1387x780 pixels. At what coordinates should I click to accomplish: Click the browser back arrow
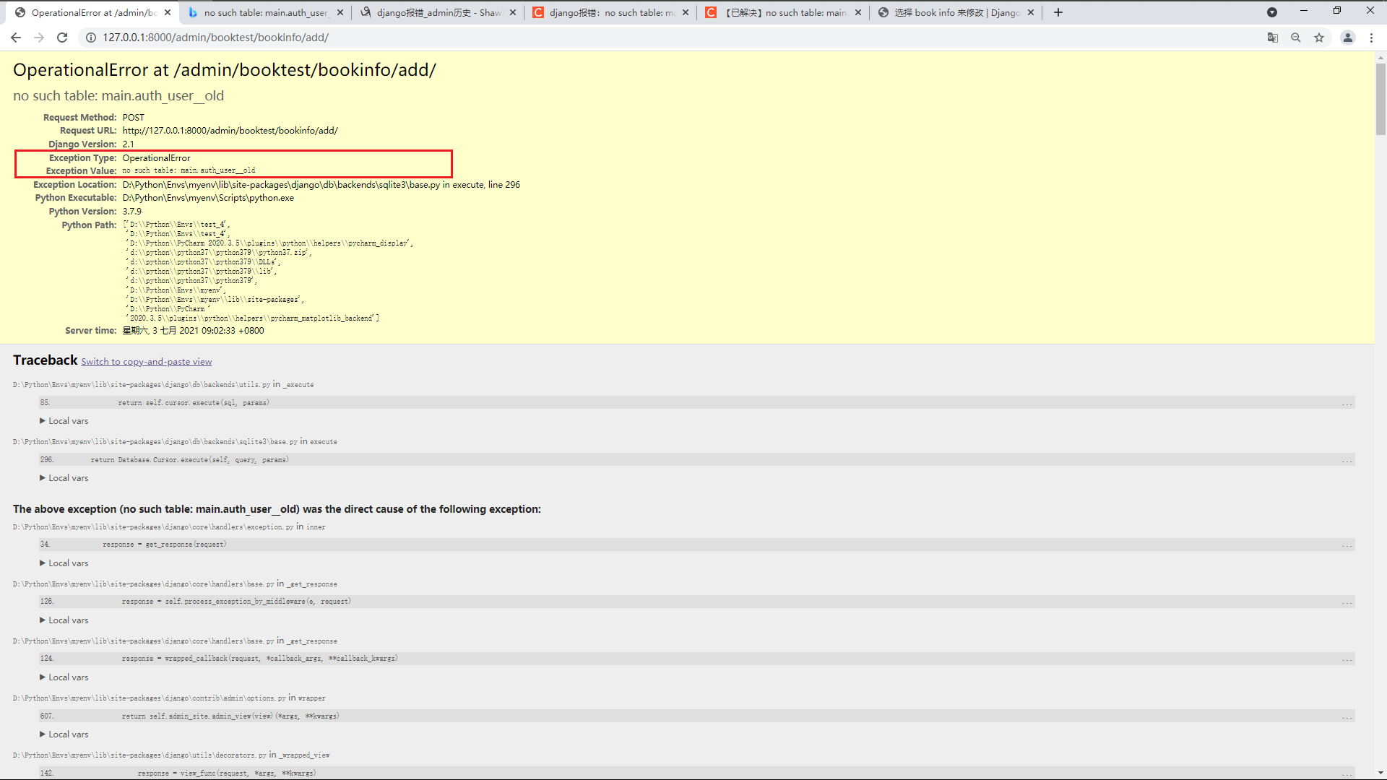[16, 38]
